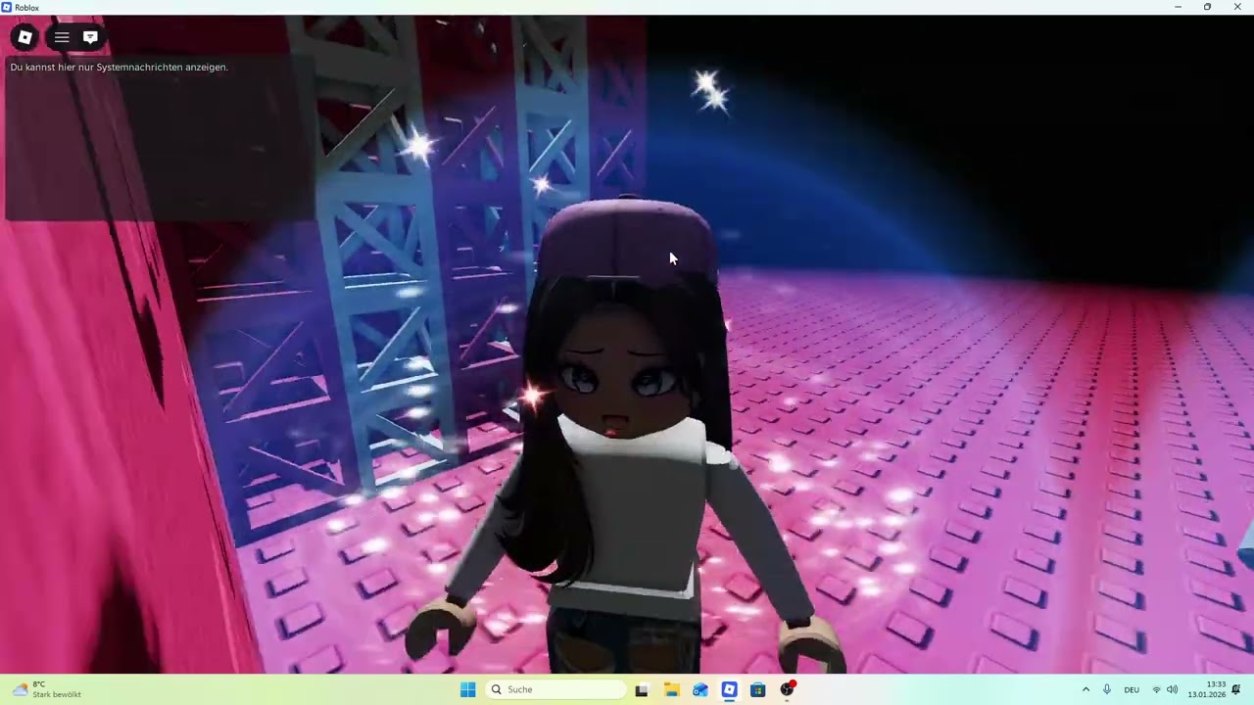Switch the DEU keyboard language indicator
Screen dimensions: 1254x705
(x=1132, y=689)
